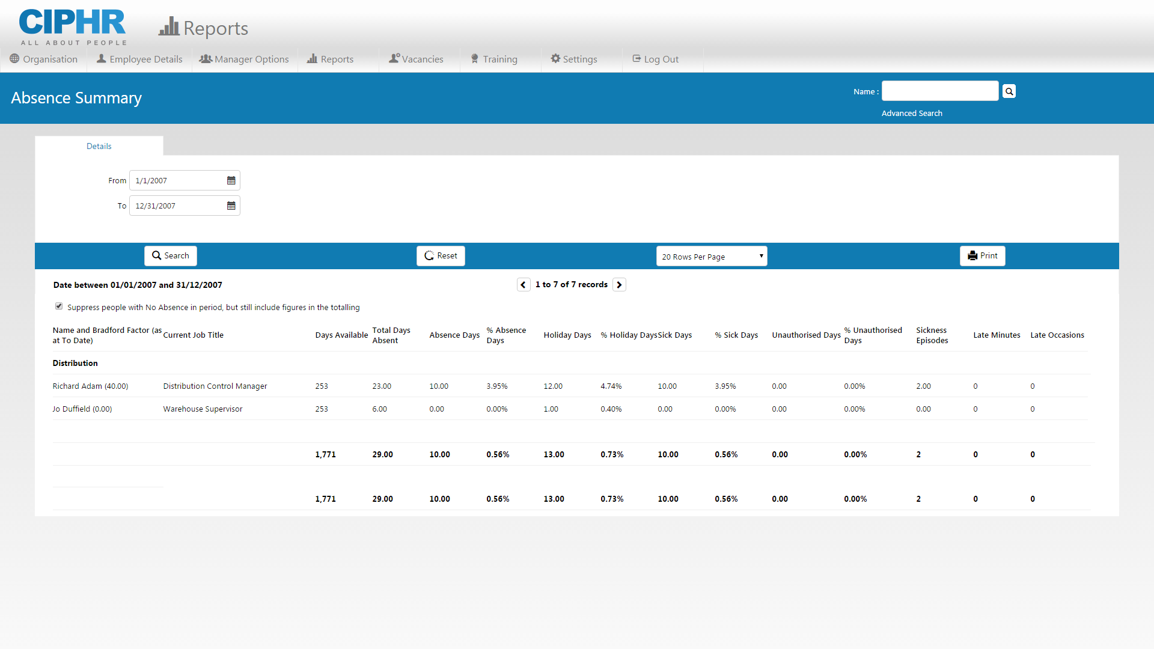Click the Name search input field

pos(940,91)
